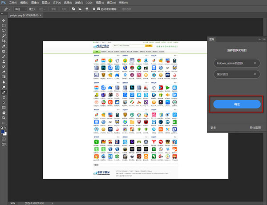This screenshot has height=205, width=267.
Task: Toggle Quick Mask mode
Action: (4, 139)
